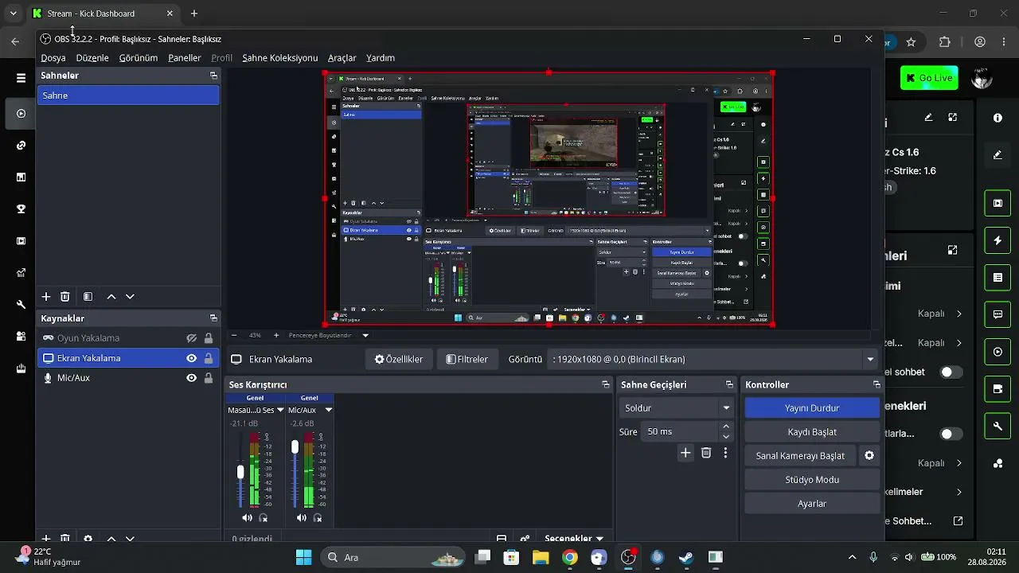Click Sanal Kamerayı Başlat button
This screenshot has height=573, width=1019.
[800, 456]
